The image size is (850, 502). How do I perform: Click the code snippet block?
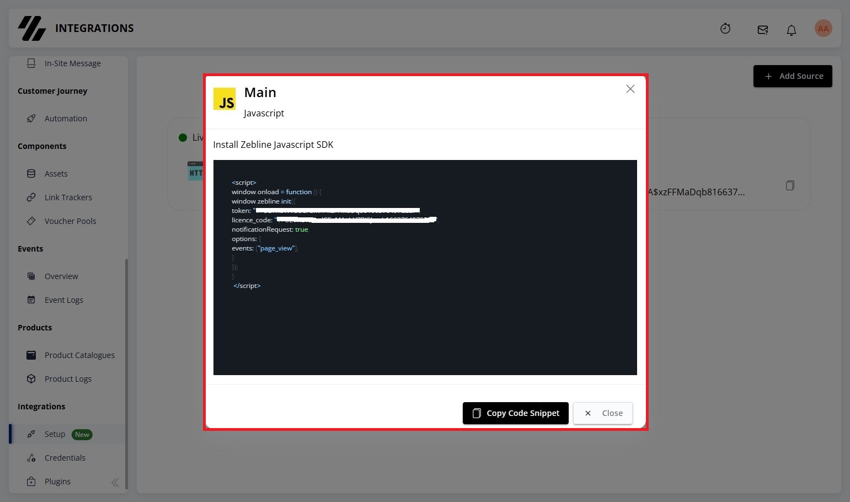(x=425, y=268)
